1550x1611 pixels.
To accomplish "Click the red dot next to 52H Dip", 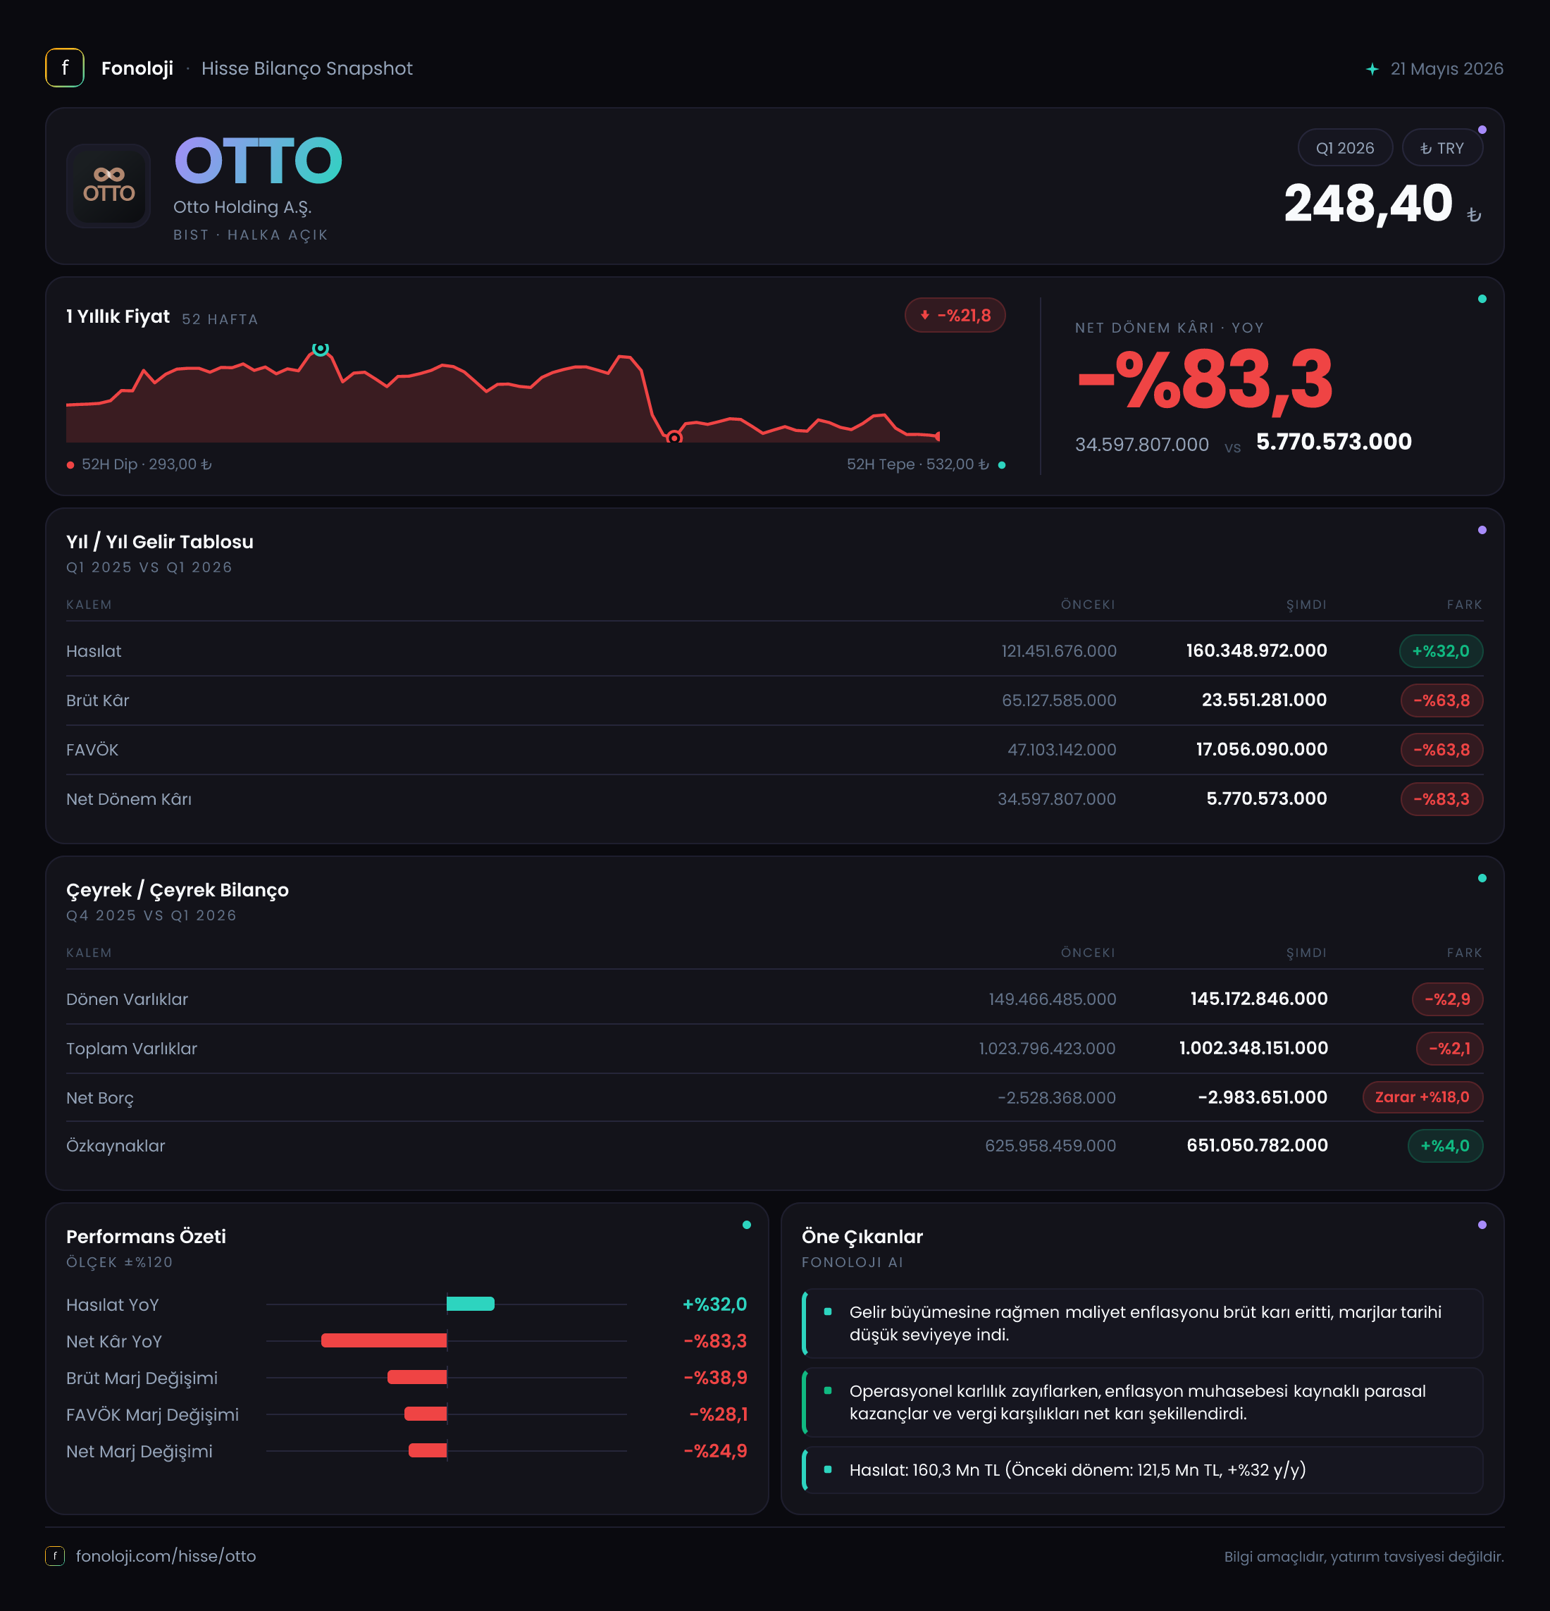I will [70, 465].
